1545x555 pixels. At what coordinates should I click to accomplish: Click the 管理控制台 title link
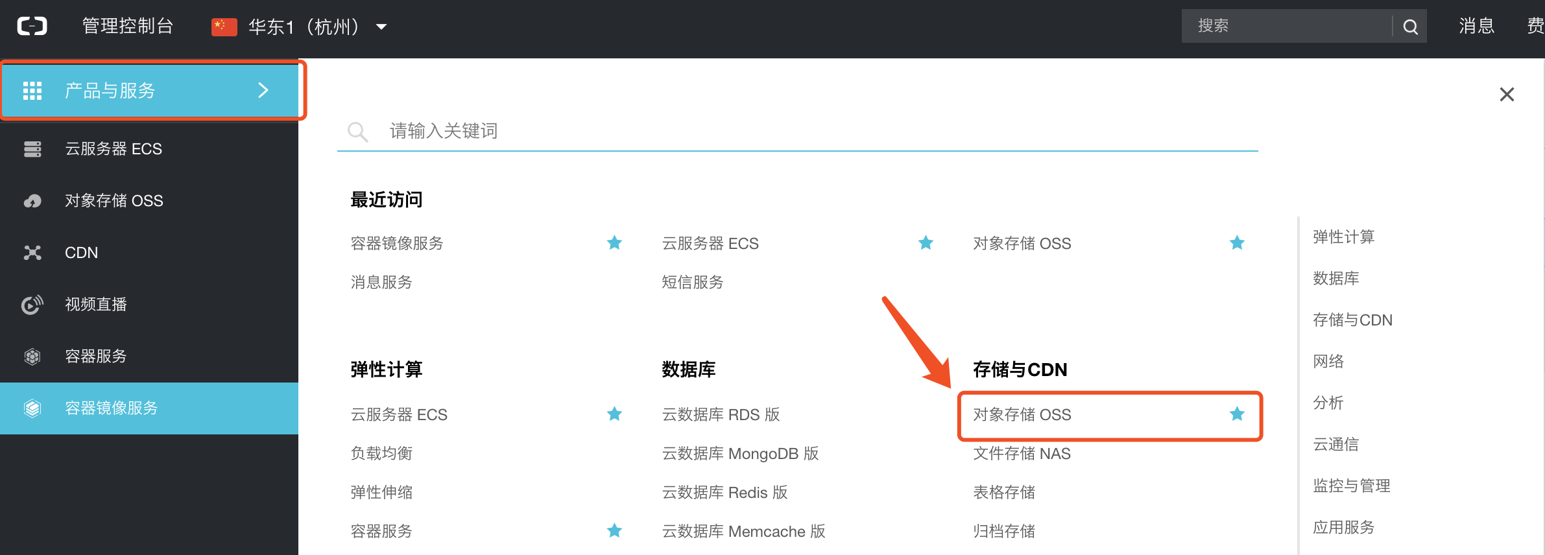(x=128, y=26)
